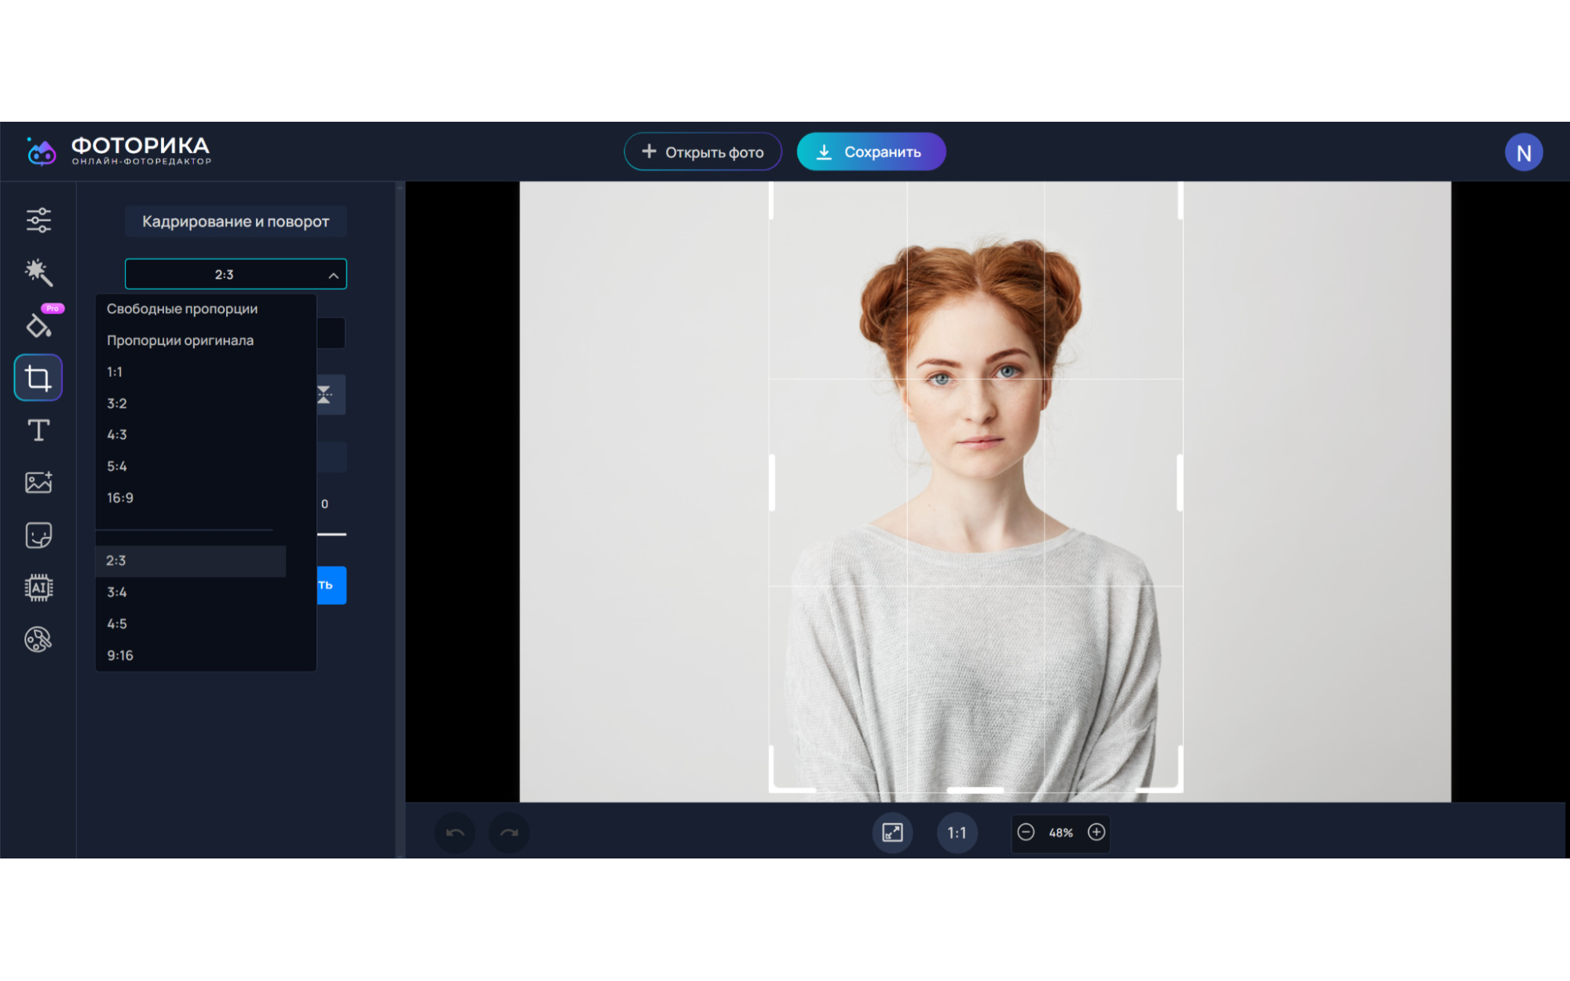
Task: Select the magic wand effects tool
Action: tap(38, 273)
